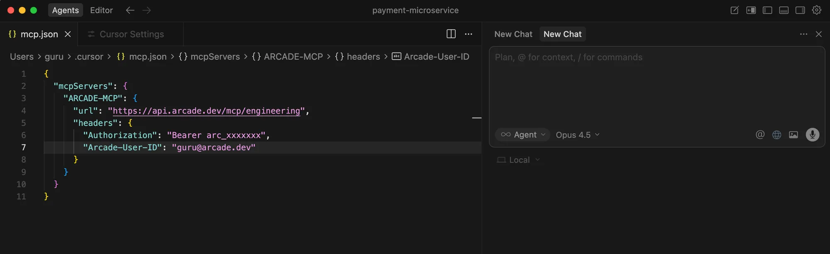This screenshot has height=254, width=830.
Task: Expand the Local environment dropdown
Action: (519, 160)
